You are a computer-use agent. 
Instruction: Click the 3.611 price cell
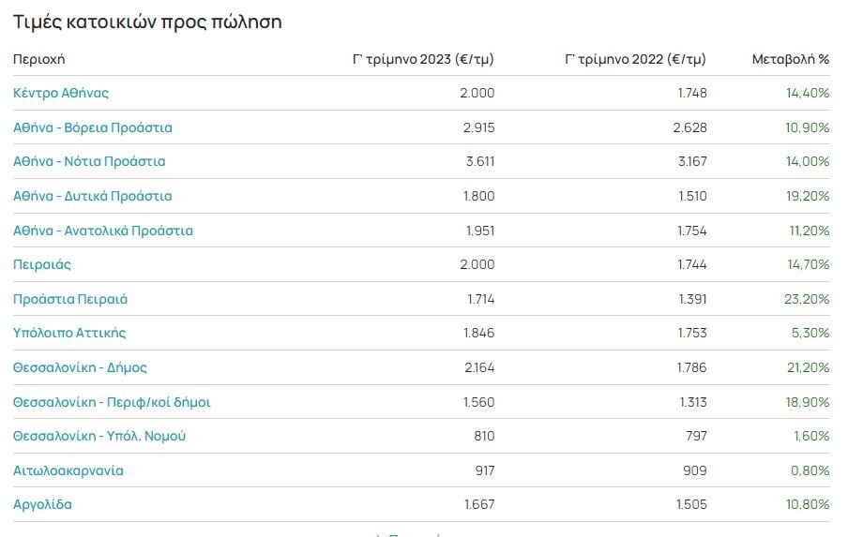(x=480, y=161)
